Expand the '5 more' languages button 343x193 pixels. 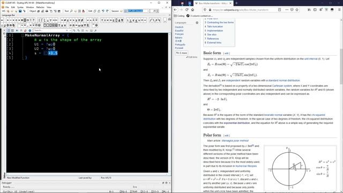[x=181, y=53]
